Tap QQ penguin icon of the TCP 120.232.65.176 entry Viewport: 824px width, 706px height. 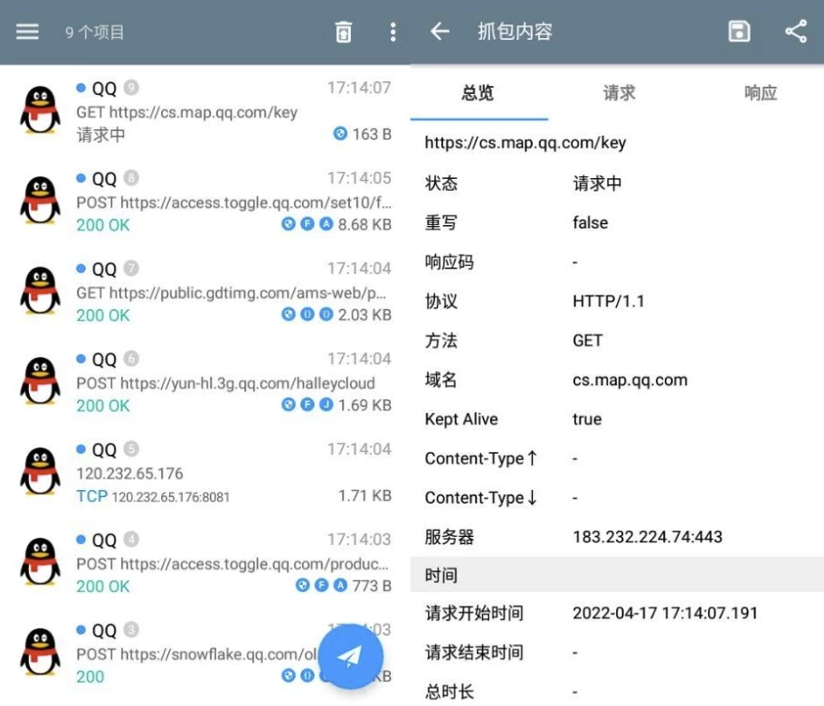click(x=41, y=472)
